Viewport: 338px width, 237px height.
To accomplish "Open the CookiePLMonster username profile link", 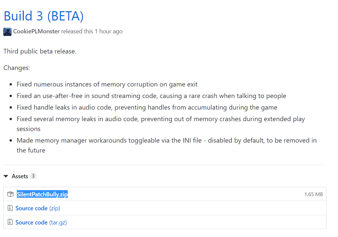I will pyautogui.click(x=36, y=32).
